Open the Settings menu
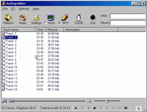147x112 pixels. point(24,9)
